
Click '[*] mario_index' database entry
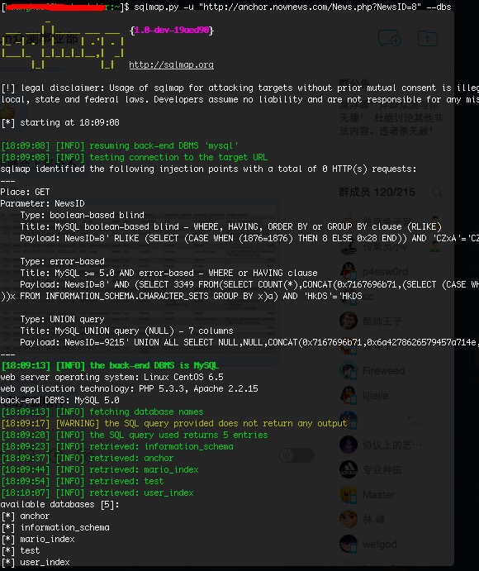coord(37,540)
